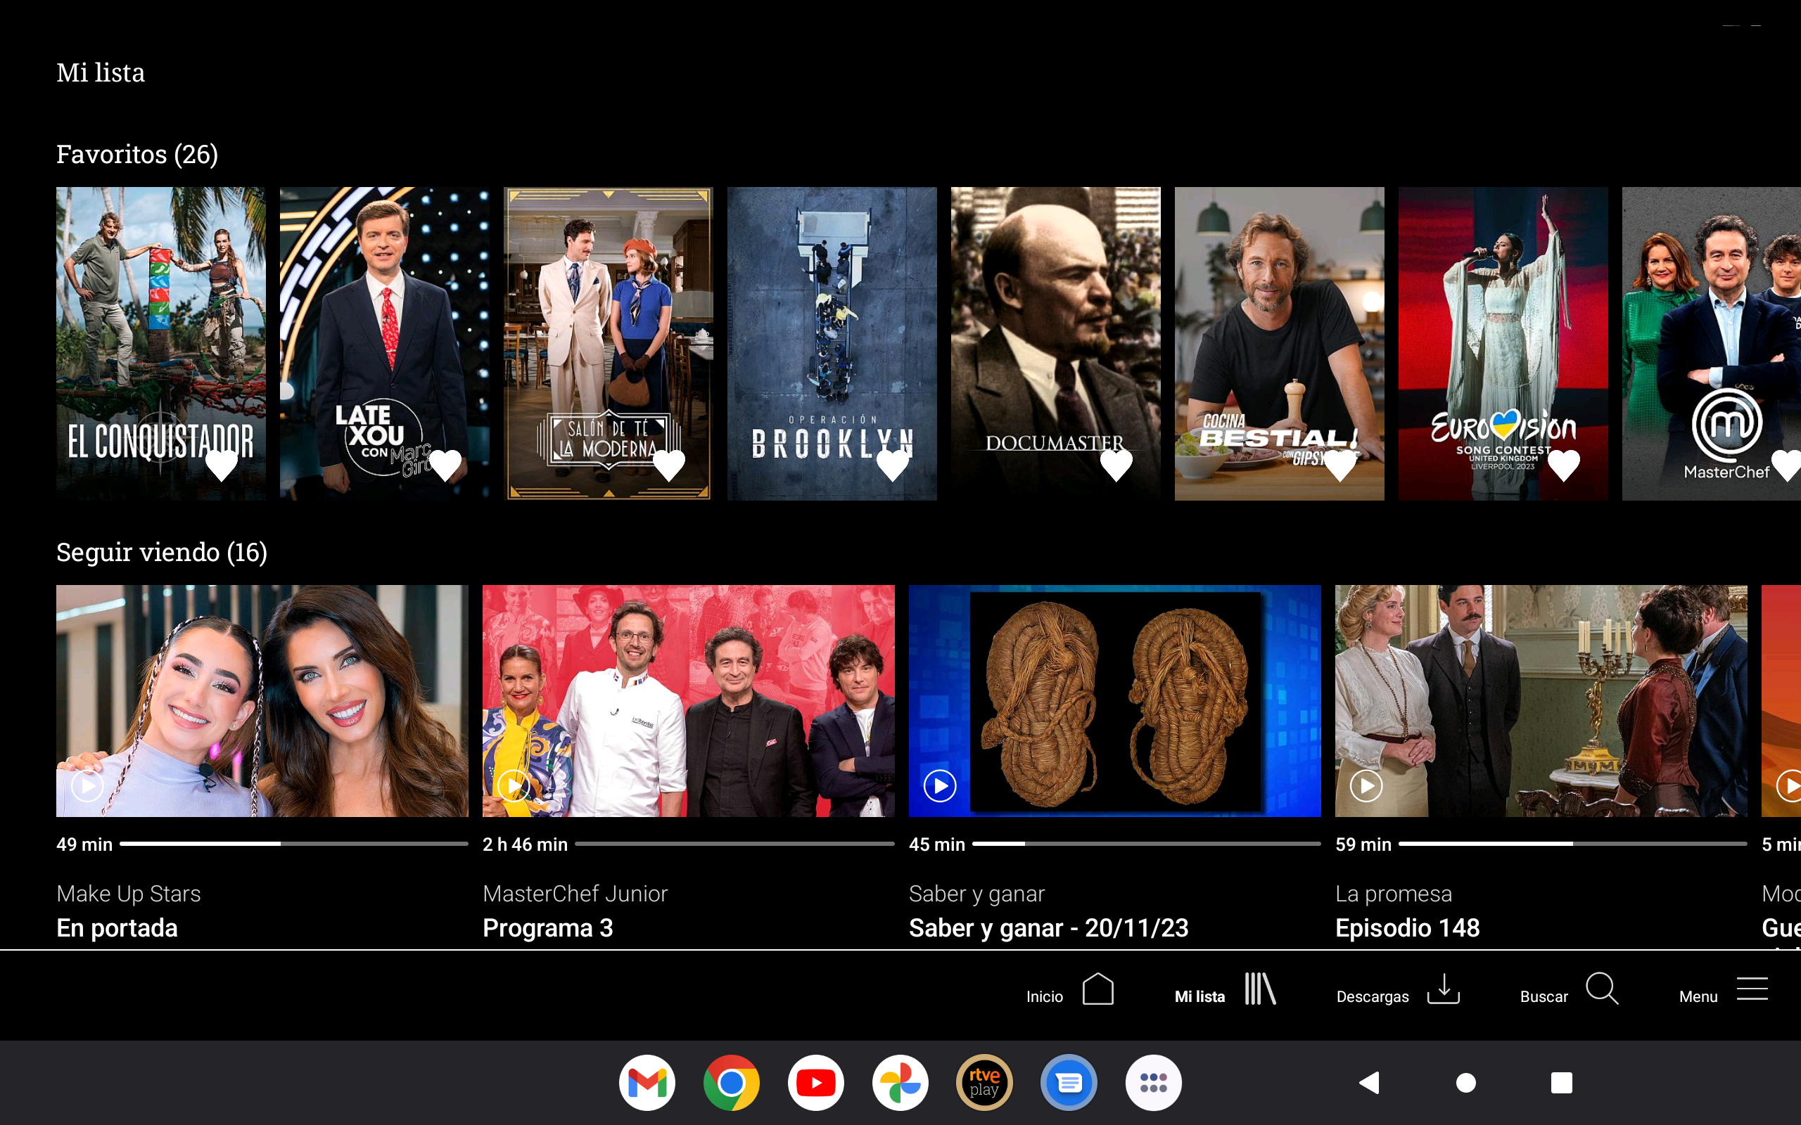This screenshot has width=1801, height=1125.
Task: Select the Mi lista library icon
Action: 1260,989
